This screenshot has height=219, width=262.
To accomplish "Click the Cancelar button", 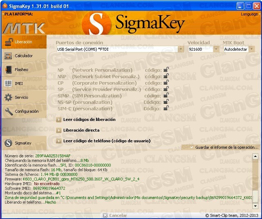I will tap(115, 215).
